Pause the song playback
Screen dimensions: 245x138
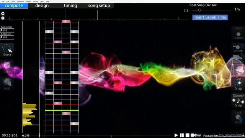182,135
